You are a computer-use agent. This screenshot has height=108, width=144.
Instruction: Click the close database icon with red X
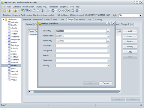15,10
